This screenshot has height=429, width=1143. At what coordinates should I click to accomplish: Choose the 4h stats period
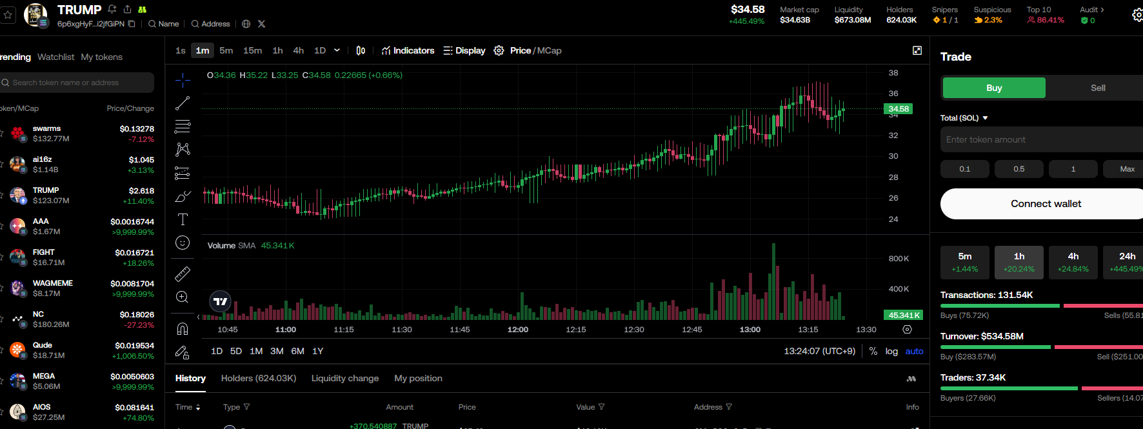pyautogui.click(x=1073, y=262)
